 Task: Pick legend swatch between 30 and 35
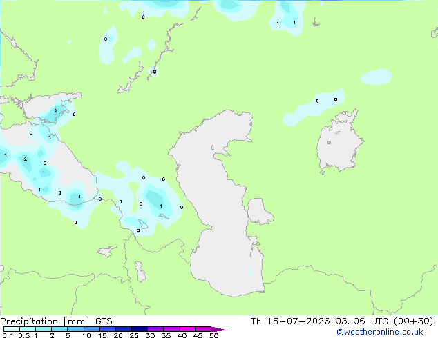(155, 329)
